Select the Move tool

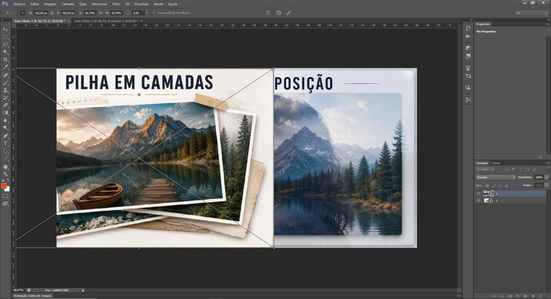tap(6, 30)
